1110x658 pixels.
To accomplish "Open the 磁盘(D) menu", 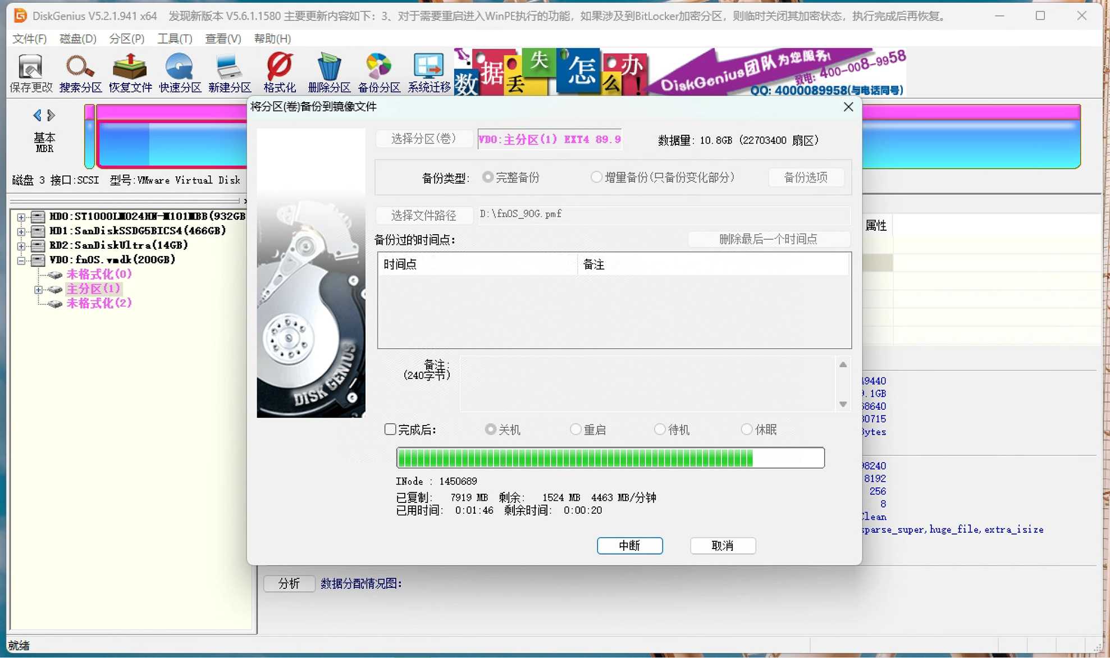I will (x=77, y=39).
